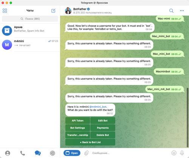Screen dimensions: 189x158
Task: Click the 'Good. Now let's choose a username' message
Action: [x=110, y=27]
